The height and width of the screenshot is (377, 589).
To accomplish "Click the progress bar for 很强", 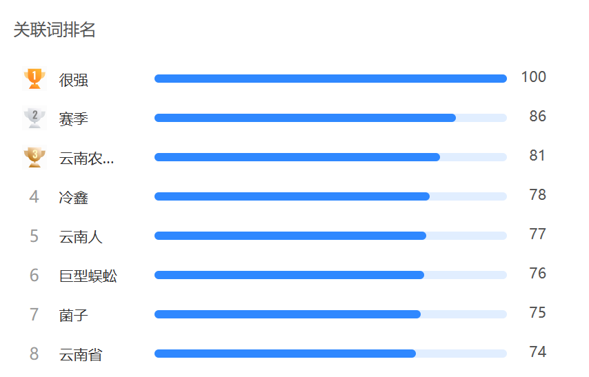I will 330,79.
